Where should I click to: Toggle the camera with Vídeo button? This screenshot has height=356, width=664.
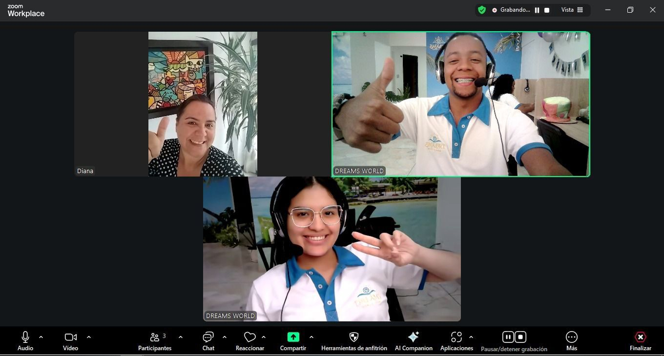coord(70,337)
